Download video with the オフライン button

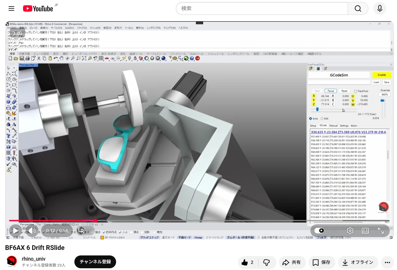click(358, 262)
